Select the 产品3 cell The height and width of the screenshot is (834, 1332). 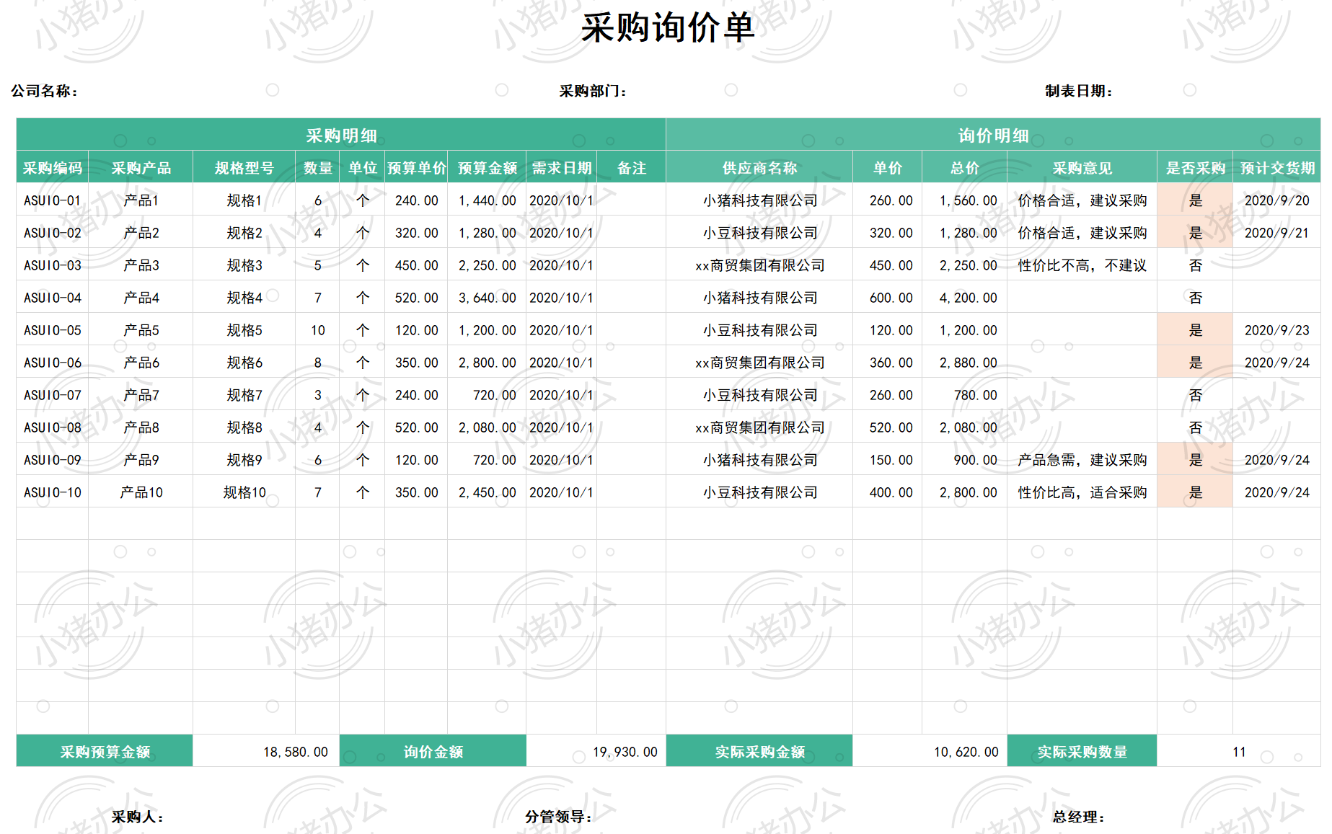(x=141, y=265)
